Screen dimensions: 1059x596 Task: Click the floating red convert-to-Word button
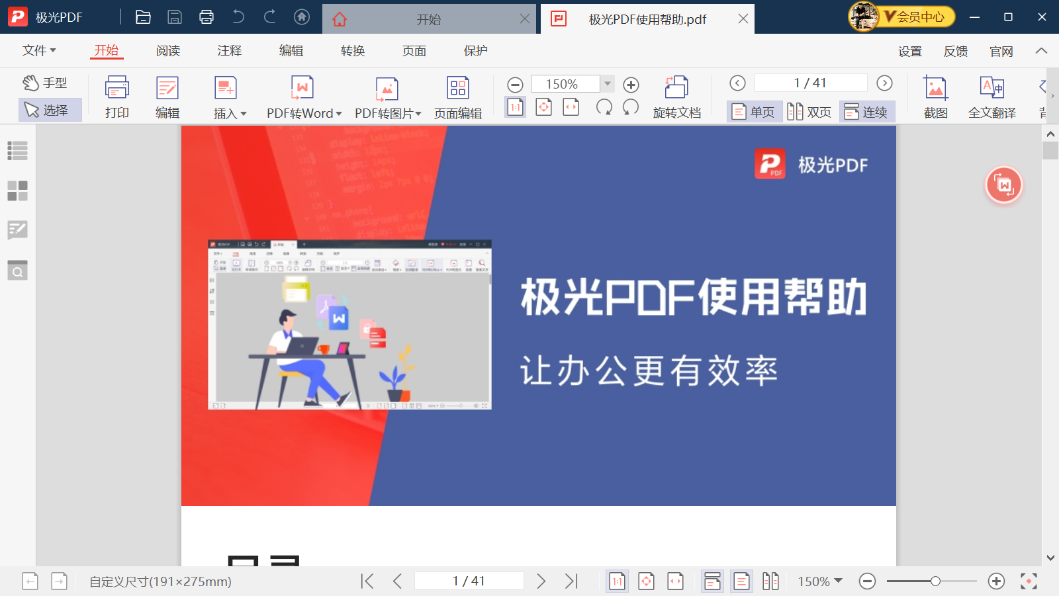pos(1003,185)
